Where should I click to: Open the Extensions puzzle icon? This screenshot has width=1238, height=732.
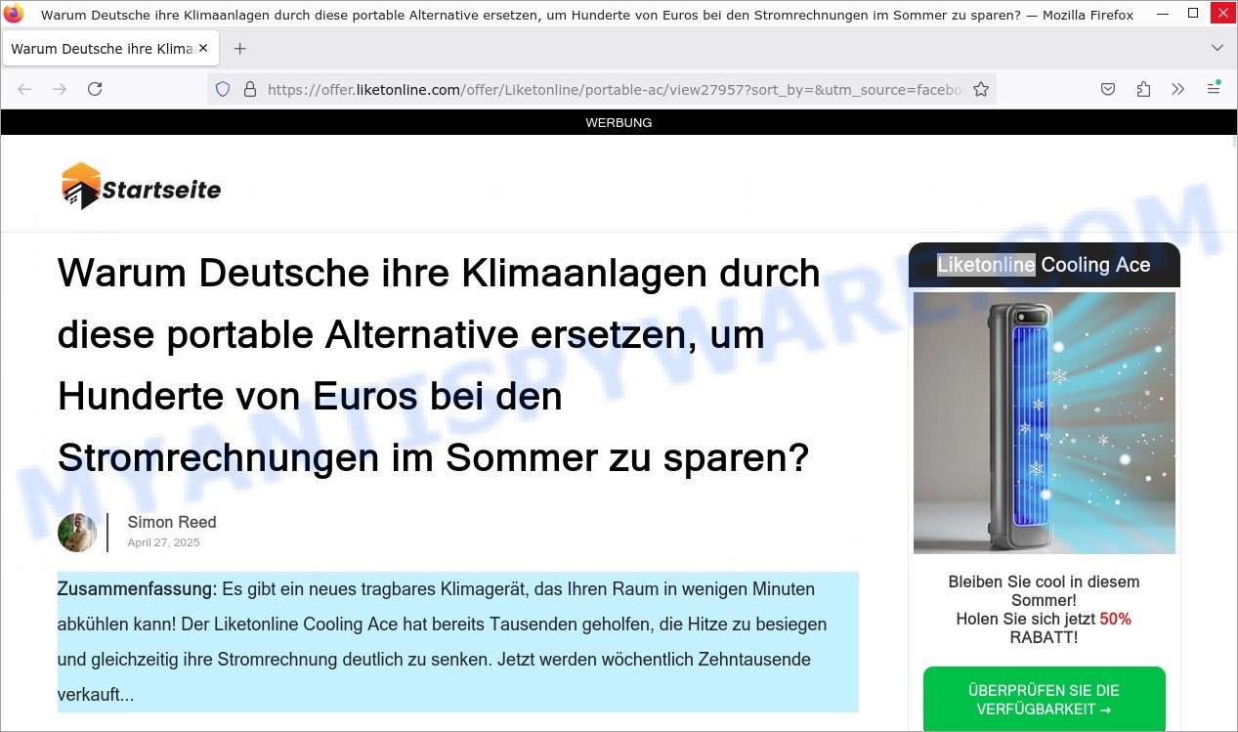1143,89
